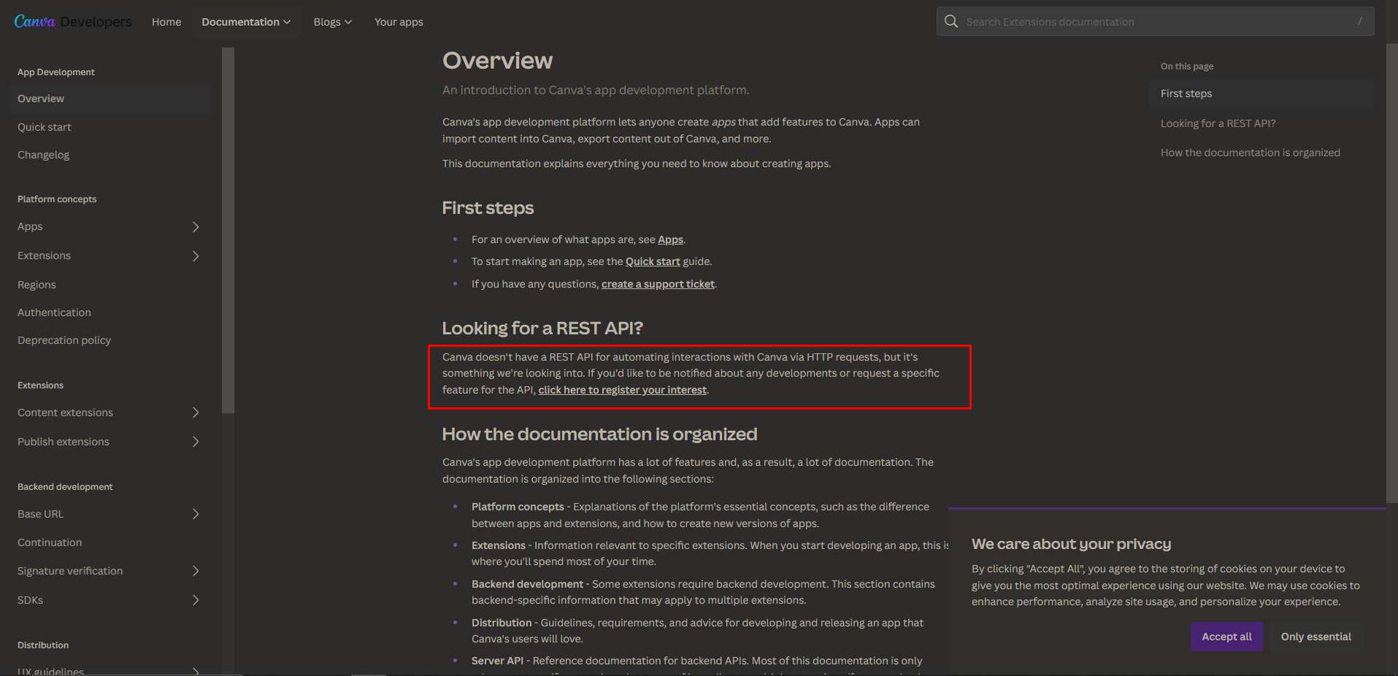Expand the Base URL chevron
Viewport: 1398px width, 676px height.
click(196, 514)
